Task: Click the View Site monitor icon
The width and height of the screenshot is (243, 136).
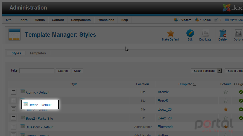Action: [227, 20]
